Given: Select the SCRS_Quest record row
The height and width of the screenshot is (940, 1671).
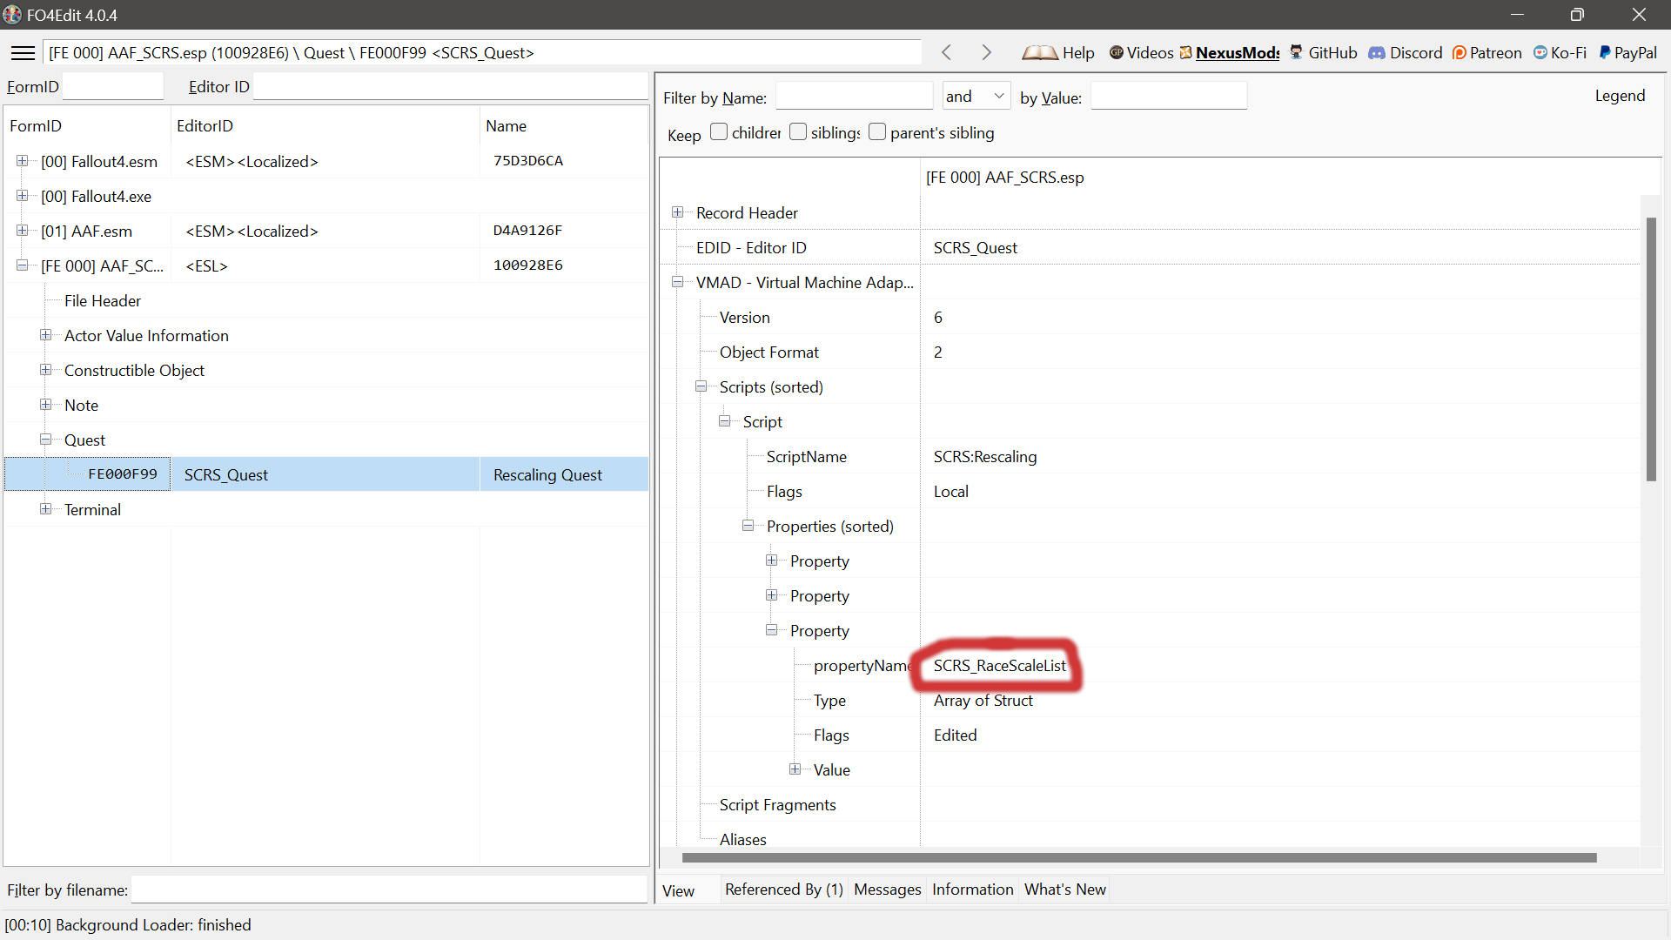Looking at the screenshot, I should [x=326, y=474].
